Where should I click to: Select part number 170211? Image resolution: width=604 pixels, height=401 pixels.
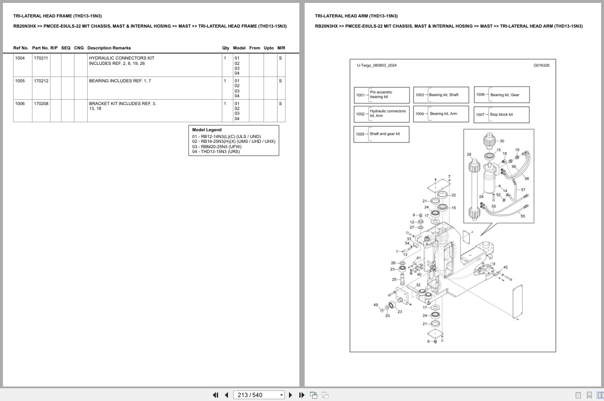(41, 58)
